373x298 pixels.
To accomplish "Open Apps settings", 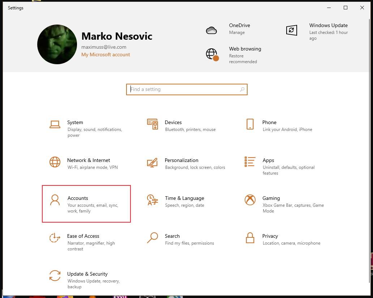I will point(268,160).
